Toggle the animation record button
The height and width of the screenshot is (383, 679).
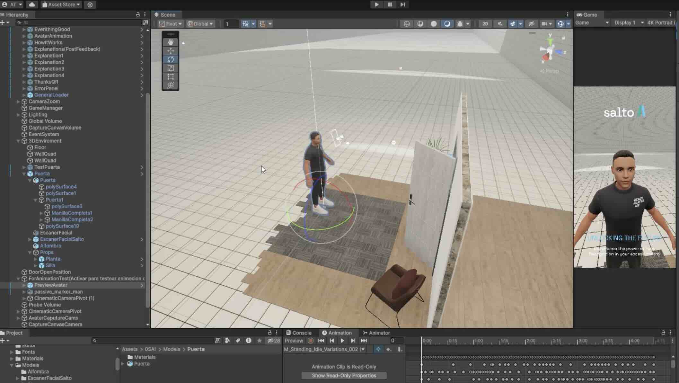pyautogui.click(x=310, y=341)
